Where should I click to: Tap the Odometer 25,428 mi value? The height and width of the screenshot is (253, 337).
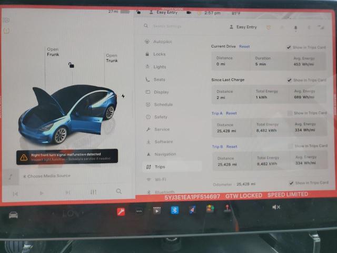[246, 184]
